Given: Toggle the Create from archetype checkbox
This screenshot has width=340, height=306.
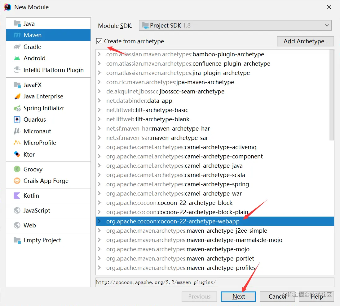Looking at the screenshot, I should pyautogui.click(x=99, y=41).
